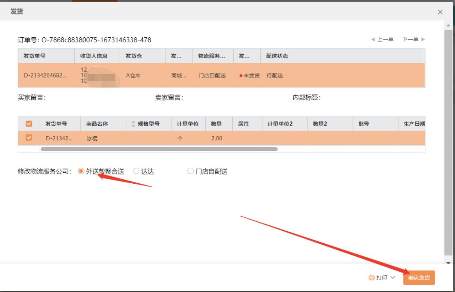Screen dimensions: 455x292
Task: Click the vertical scrollbar on dialog right side
Action: pyautogui.click(x=448, y=142)
